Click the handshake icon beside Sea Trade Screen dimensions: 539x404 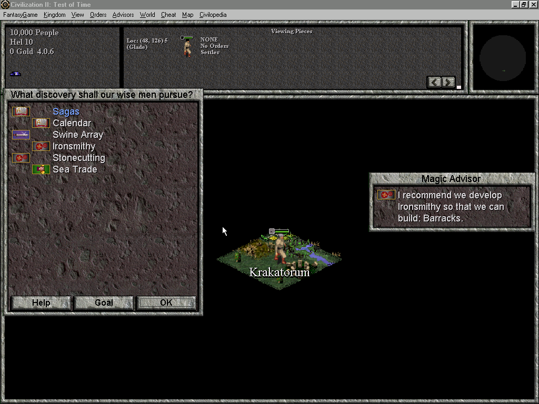[x=41, y=169]
